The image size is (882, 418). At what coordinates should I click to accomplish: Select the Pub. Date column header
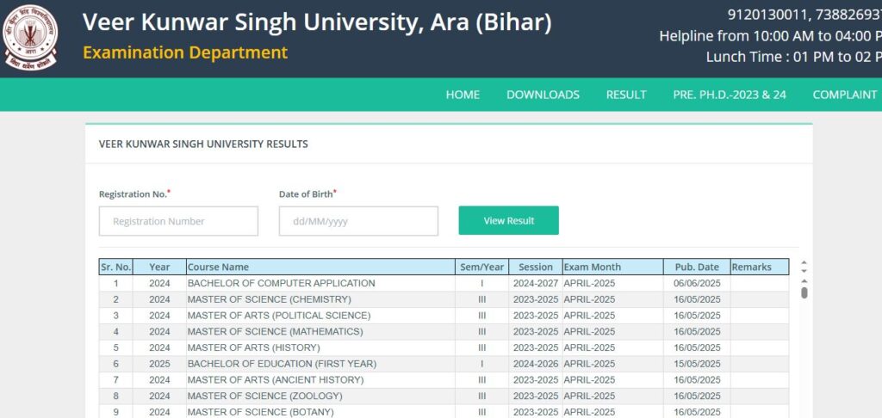pos(697,267)
